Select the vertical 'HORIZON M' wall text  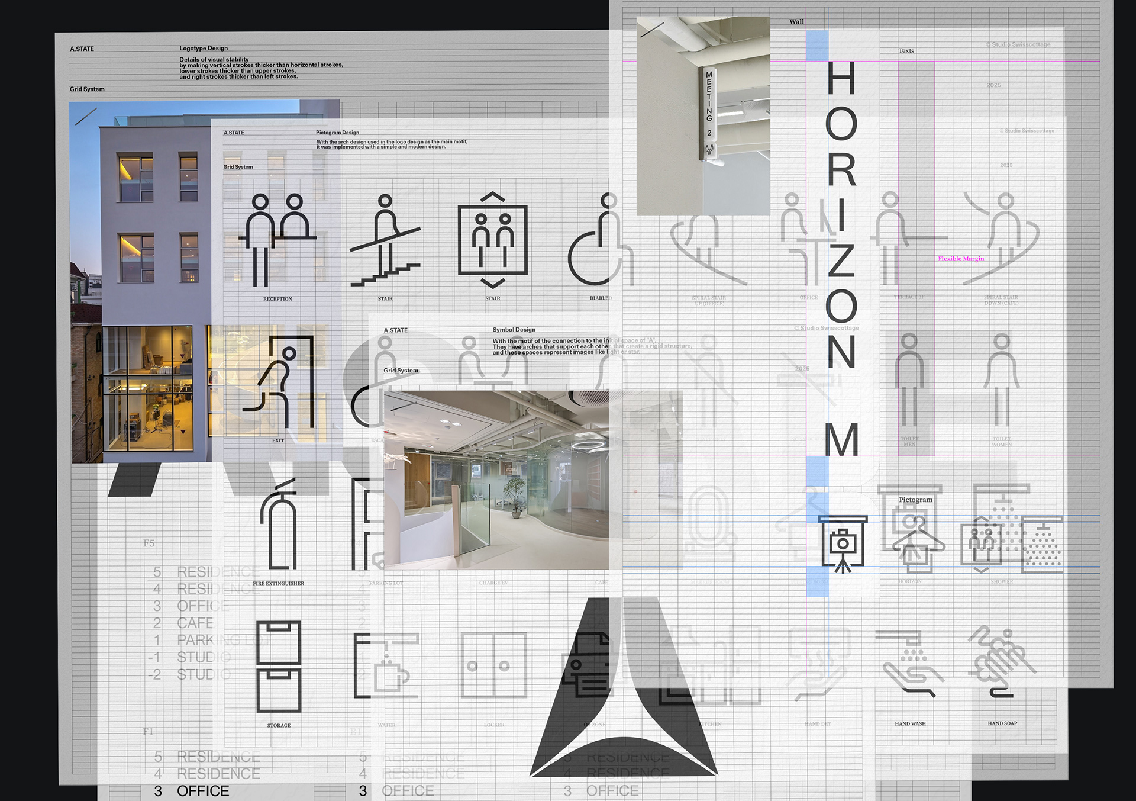tap(841, 258)
